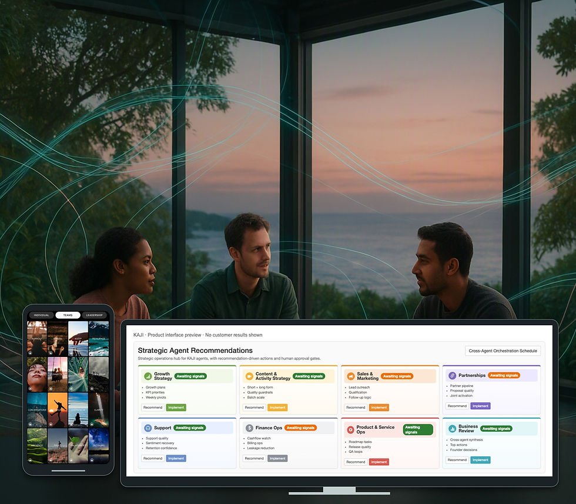The height and width of the screenshot is (504, 576).
Task: Open the Sleep tile on the phone
Action: [78, 339]
